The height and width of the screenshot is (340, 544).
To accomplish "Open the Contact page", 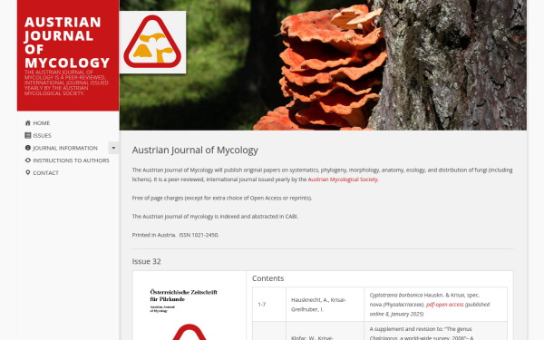I will (46, 173).
